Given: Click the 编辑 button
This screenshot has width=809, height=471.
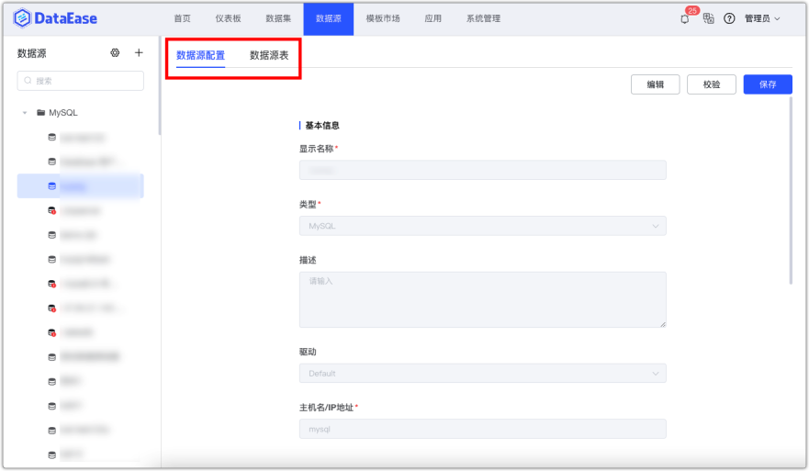Looking at the screenshot, I should point(655,84).
